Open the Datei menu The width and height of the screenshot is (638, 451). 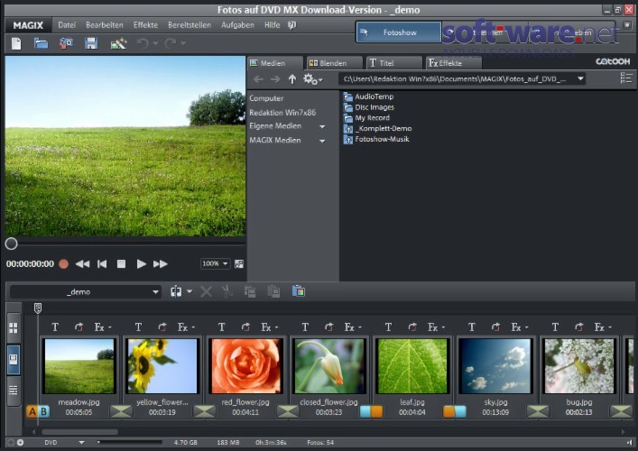[x=67, y=25]
